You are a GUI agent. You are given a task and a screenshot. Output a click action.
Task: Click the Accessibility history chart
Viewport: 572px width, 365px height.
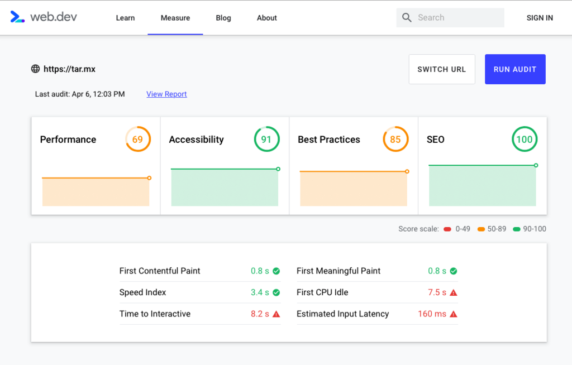tap(225, 187)
